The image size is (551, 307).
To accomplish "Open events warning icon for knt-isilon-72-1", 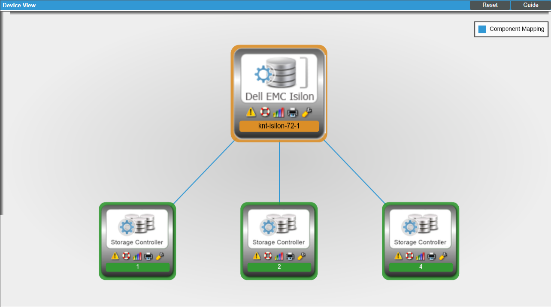I will [x=251, y=112].
